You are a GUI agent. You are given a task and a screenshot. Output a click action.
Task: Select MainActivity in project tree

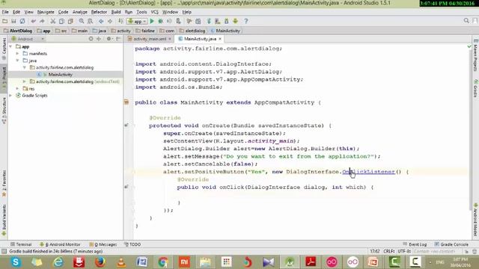[60, 75]
